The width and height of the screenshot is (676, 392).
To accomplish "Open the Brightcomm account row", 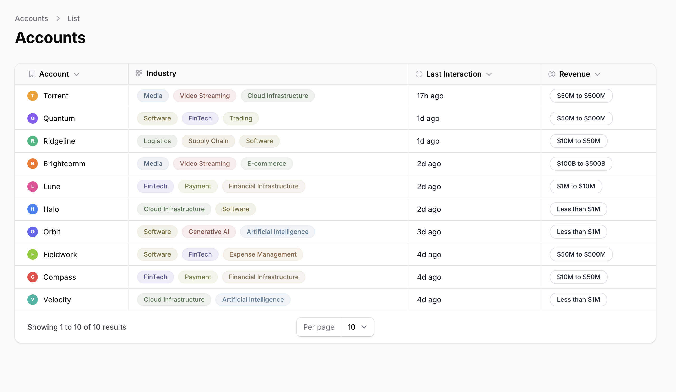I will click(x=64, y=164).
